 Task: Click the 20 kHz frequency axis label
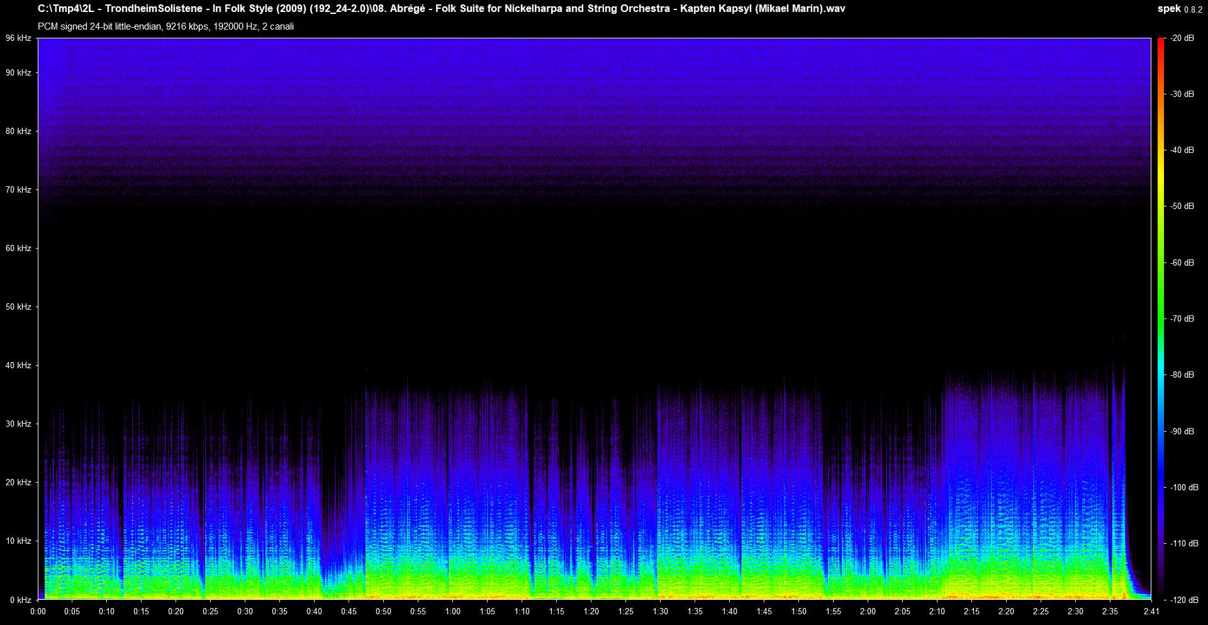18,482
